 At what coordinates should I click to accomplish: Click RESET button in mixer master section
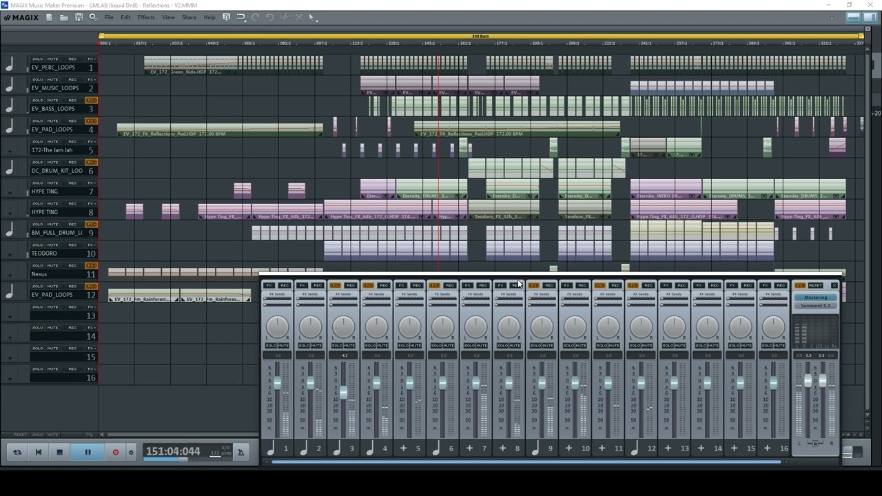(x=816, y=285)
